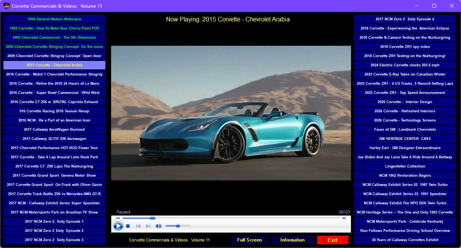
Task: Play GM HERITAGE CENTER CARS
Action: [x=405, y=139]
